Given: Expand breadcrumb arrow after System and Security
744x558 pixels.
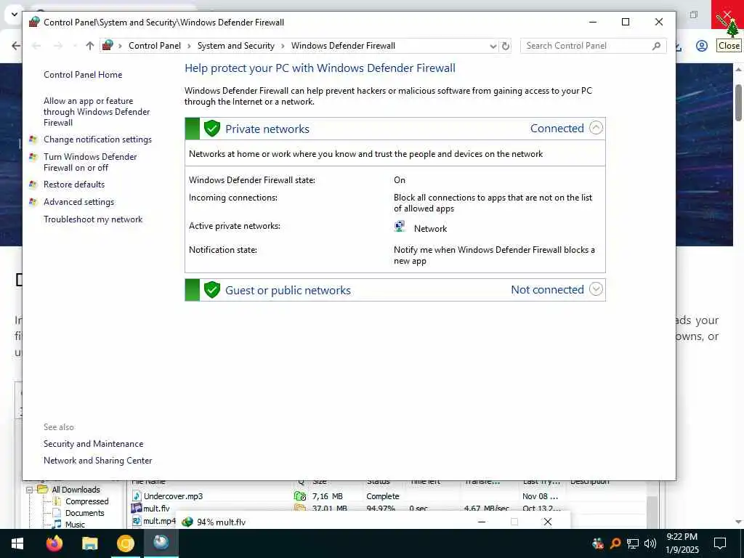Looking at the screenshot, I should [x=283, y=46].
